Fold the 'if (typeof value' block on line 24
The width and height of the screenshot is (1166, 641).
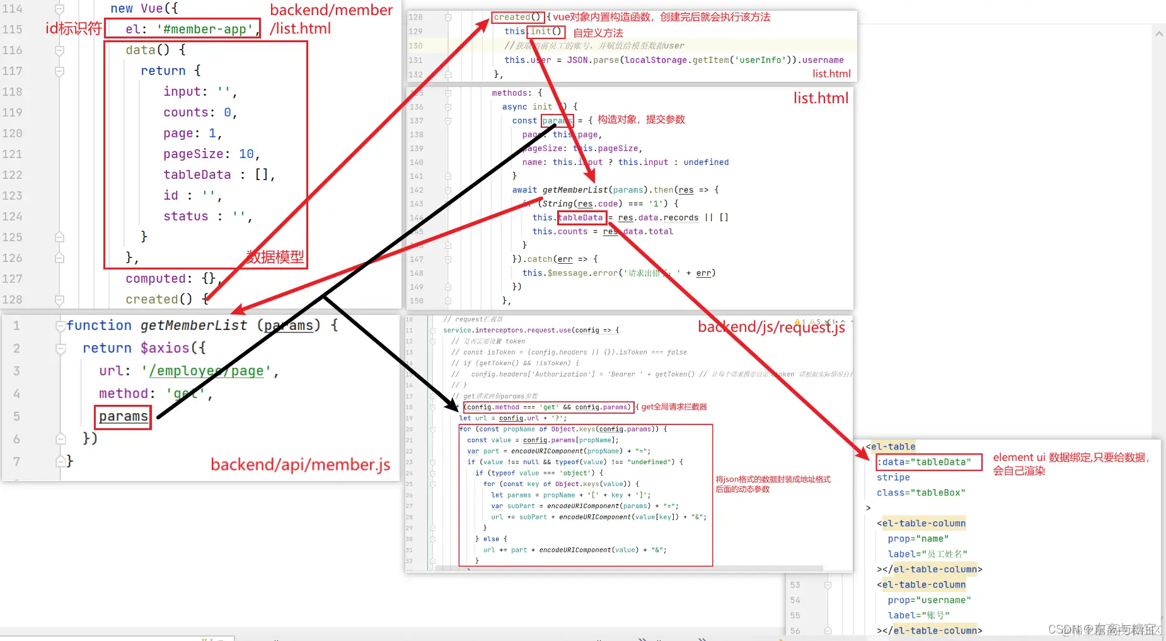tap(433, 474)
